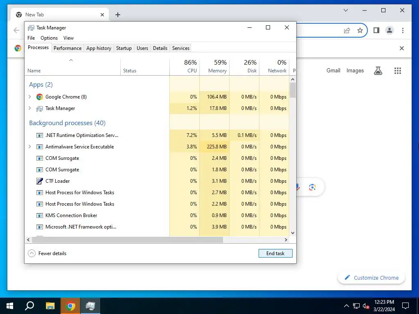Switch to the Details tab
The image size is (419, 314).
[x=160, y=48]
